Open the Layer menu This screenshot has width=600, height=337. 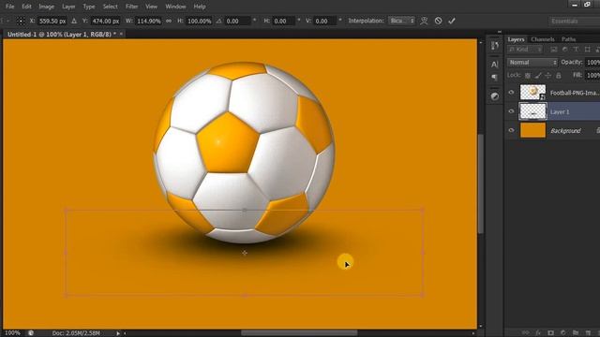[68, 7]
